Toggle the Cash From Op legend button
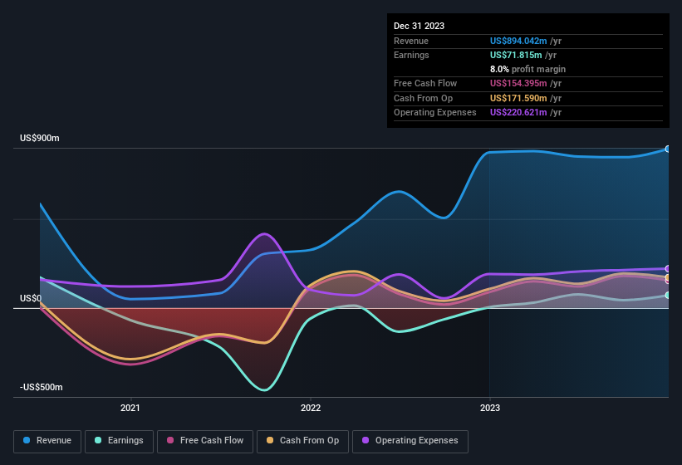 coord(302,442)
